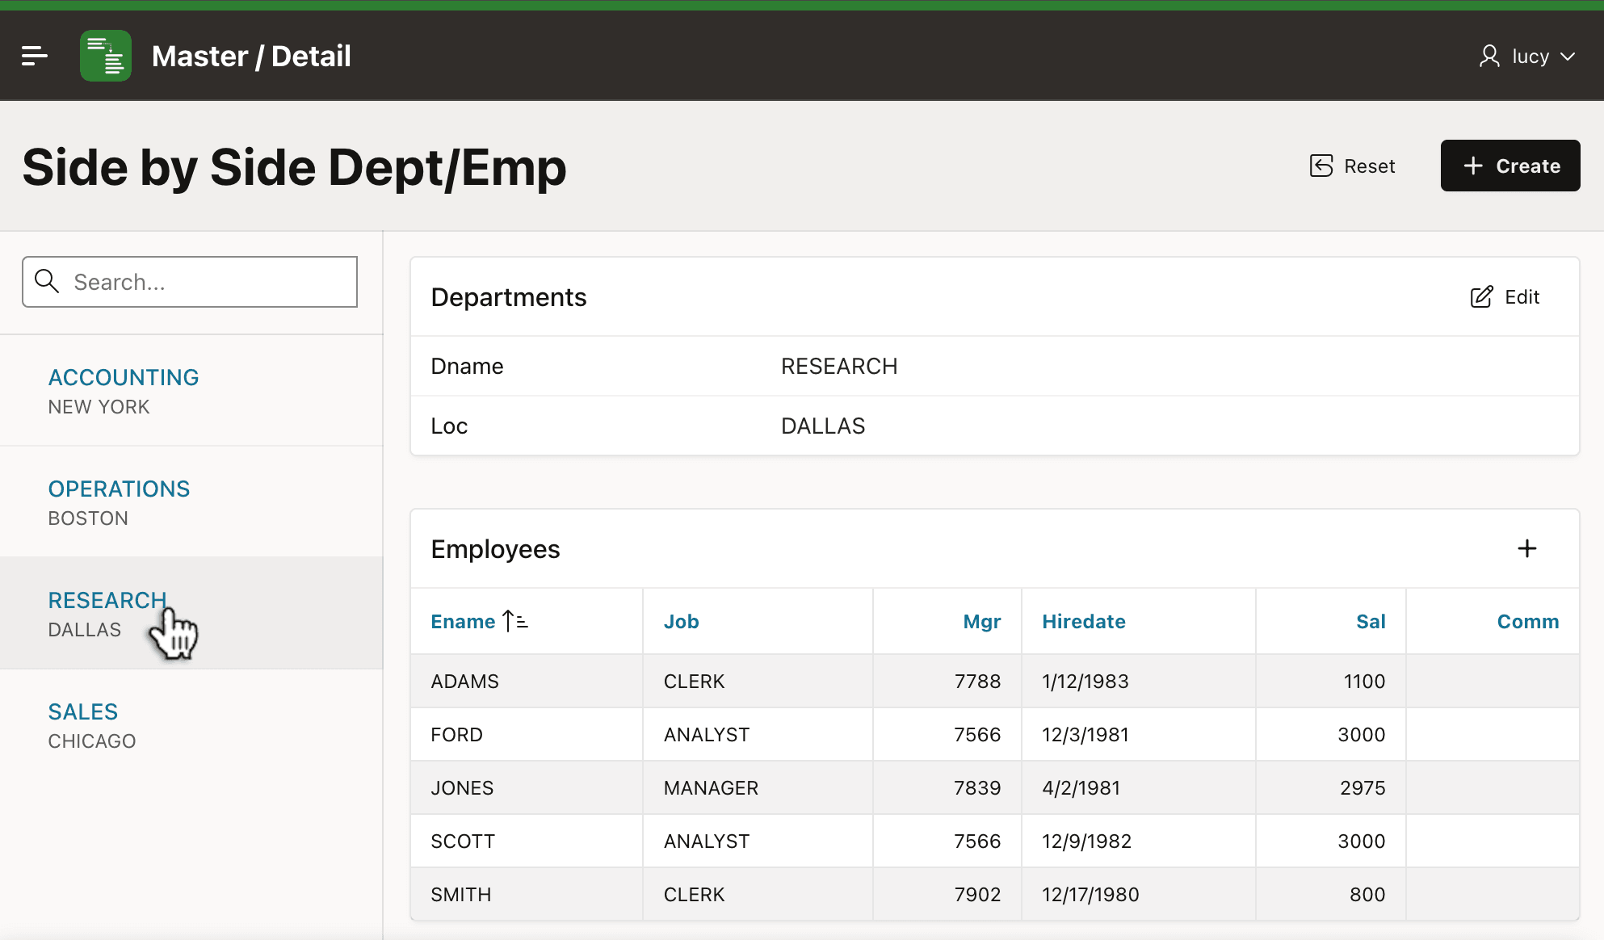The height and width of the screenshot is (940, 1604).
Task: Expand the lucy user dropdown chevron
Action: [x=1568, y=57]
